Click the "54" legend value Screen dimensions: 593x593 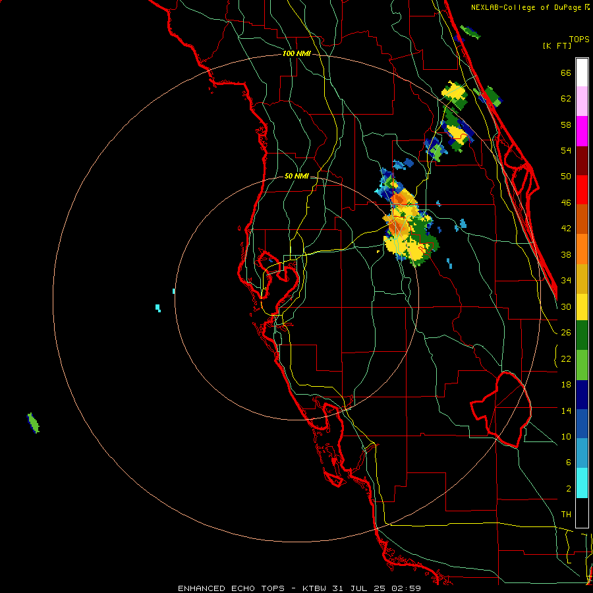[x=566, y=150]
